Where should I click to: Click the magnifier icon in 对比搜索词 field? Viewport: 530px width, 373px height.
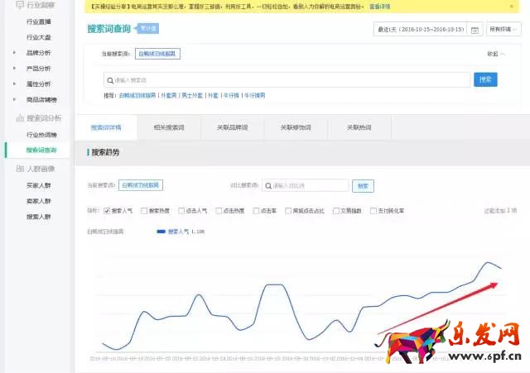click(x=268, y=186)
